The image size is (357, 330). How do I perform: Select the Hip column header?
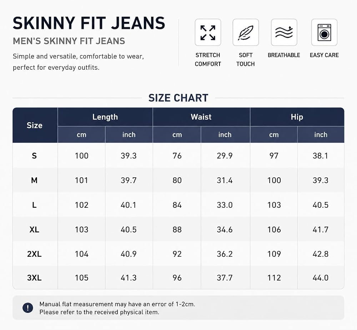tap(297, 117)
